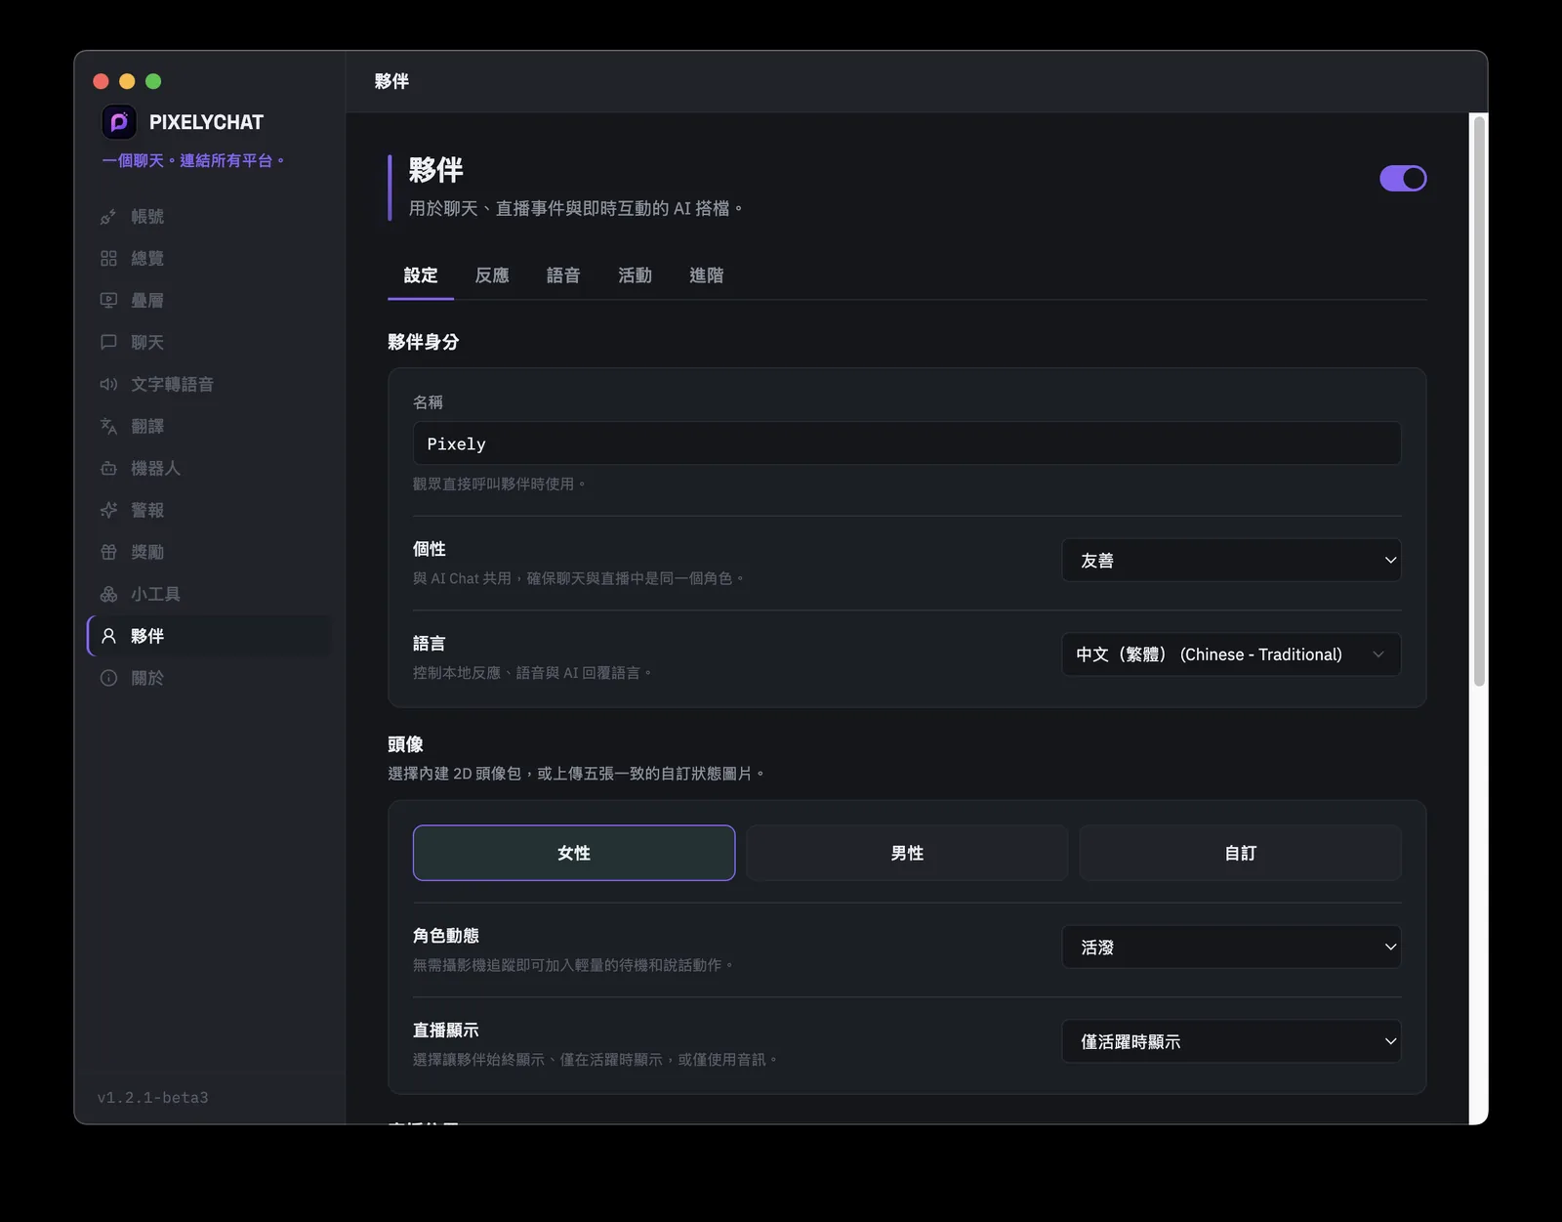Switch to the 語音 tab

[x=563, y=275]
